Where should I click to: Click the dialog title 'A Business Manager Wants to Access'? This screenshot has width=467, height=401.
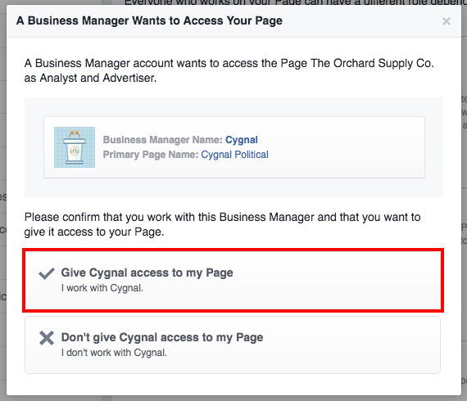(x=149, y=20)
